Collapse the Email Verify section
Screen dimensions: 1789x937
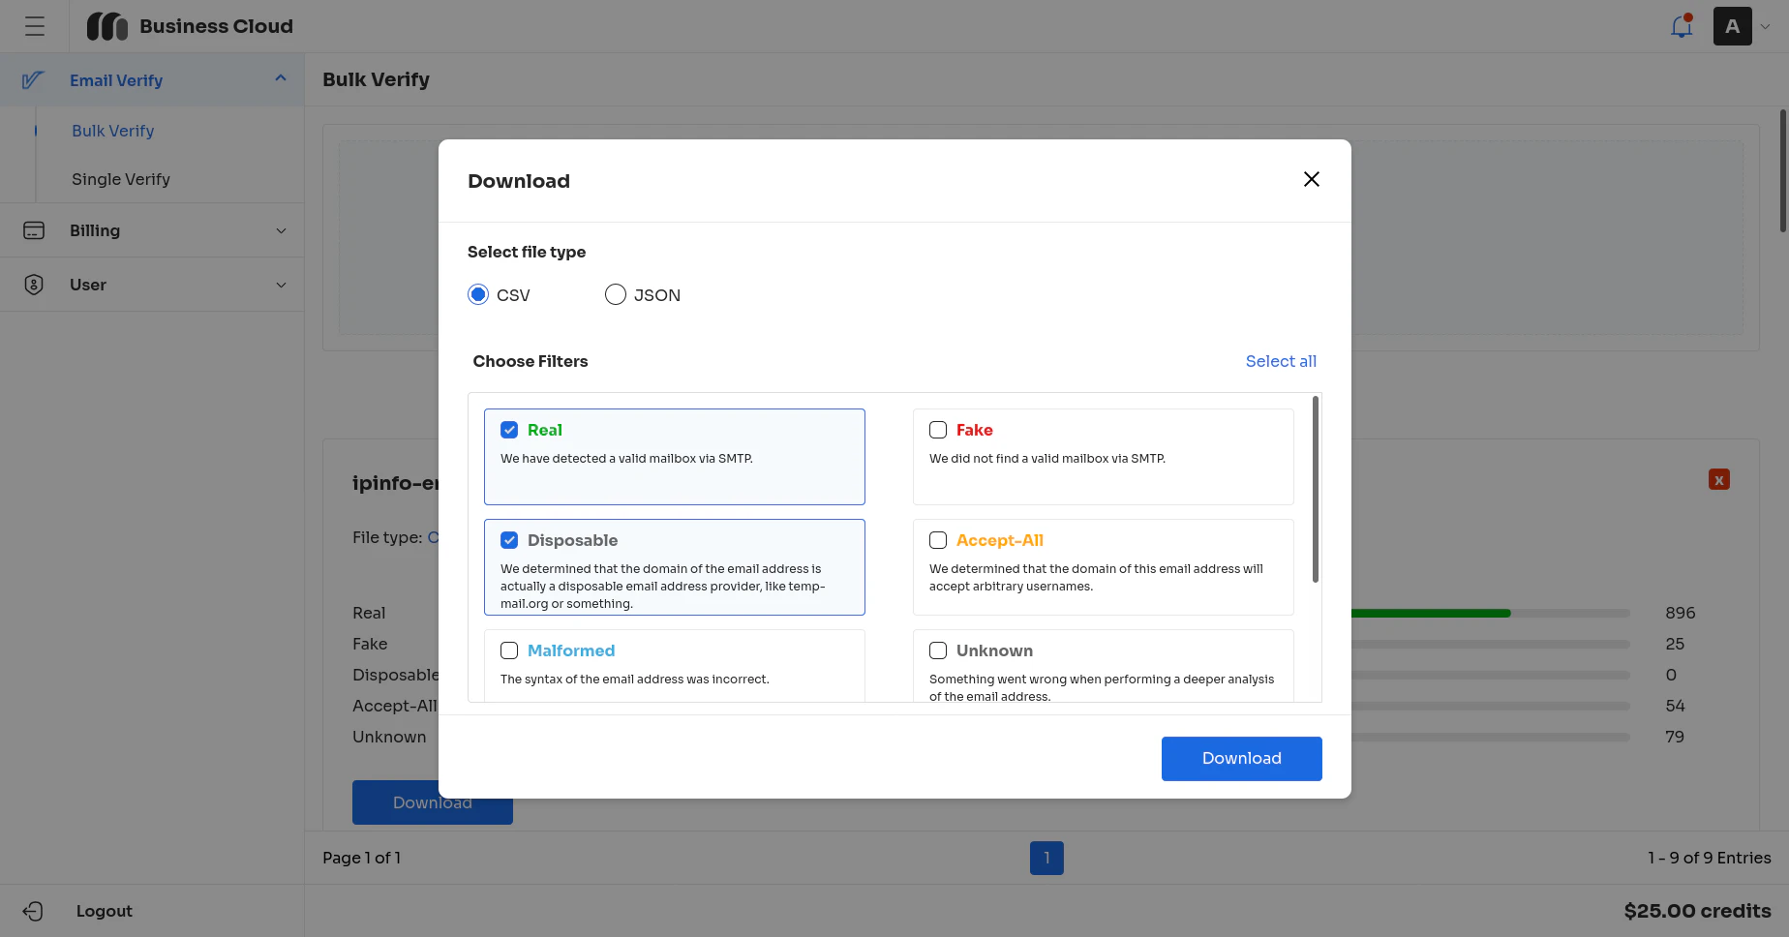pyautogui.click(x=281, y=77)
